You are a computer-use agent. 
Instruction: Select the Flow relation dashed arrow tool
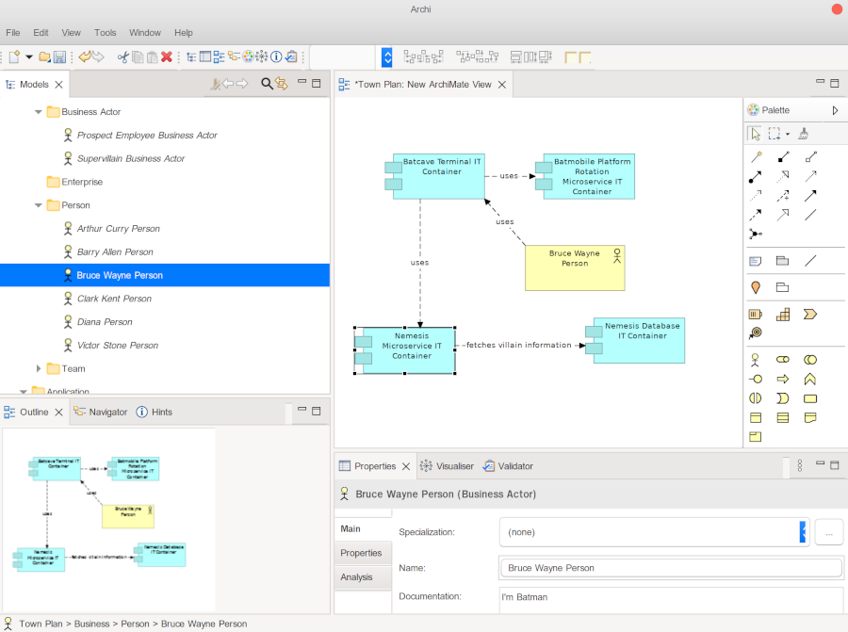pos(756,215)
